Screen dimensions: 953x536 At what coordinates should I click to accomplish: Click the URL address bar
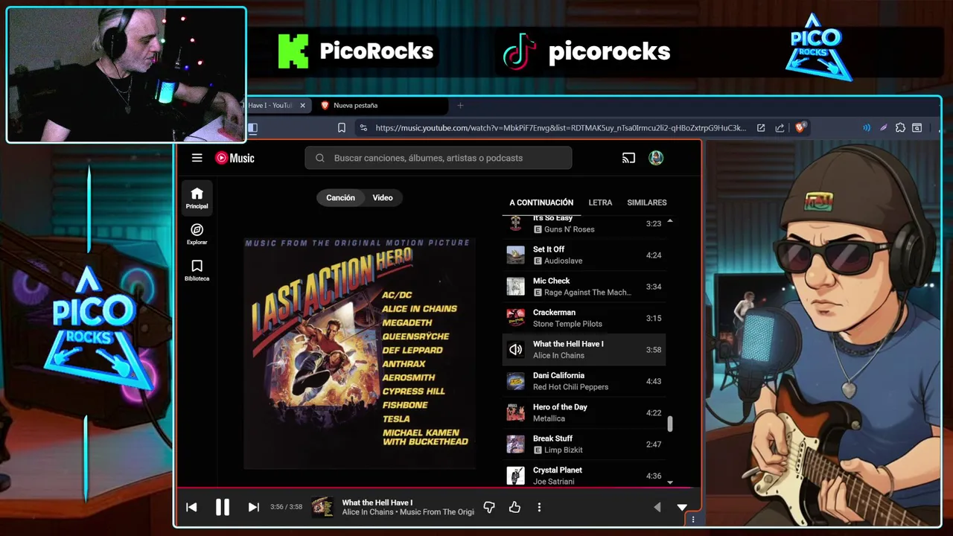[x=560, y=128]
